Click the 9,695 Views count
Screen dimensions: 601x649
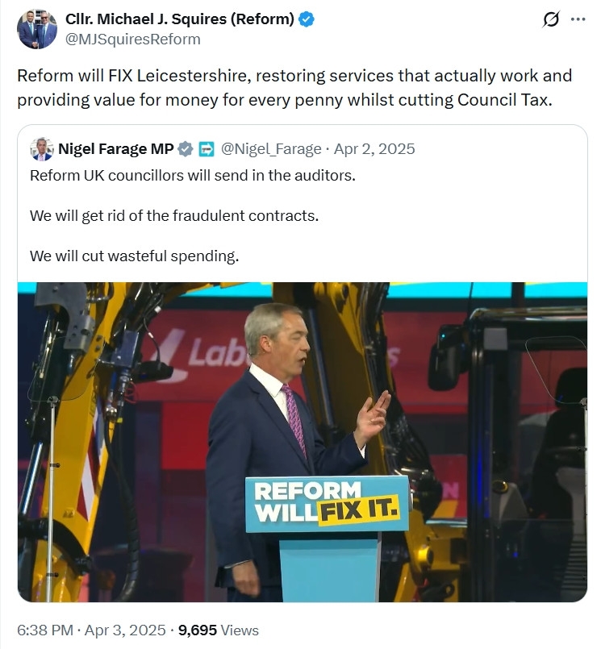point(219,630)
